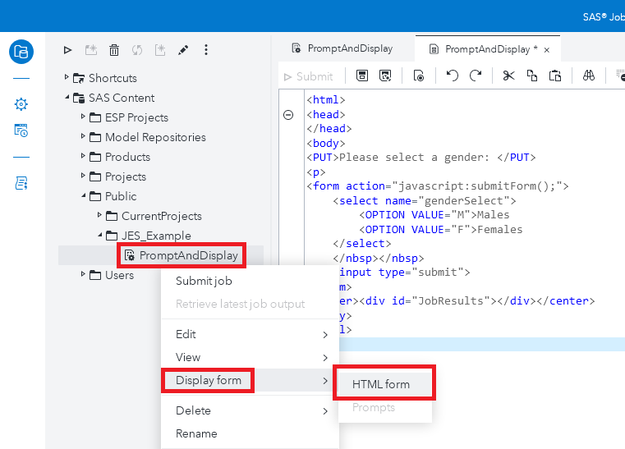Screen dimensions: 625x449
Task: Open the settings gear in left sidebar
Action: tap(21, 104)
